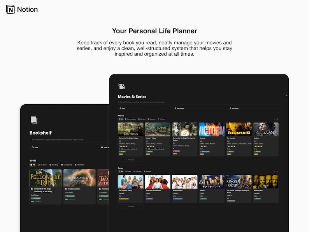The image size is (309, 232).
Task: Select the Completed tab in Books
Action: point(67,165)
